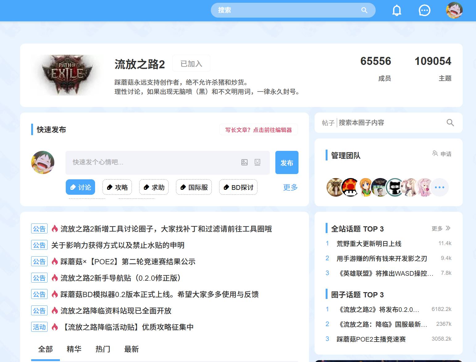Viewport: 476px width, 362px height.
Task: Click the 65556 成员 member count
Action: click(x=376, y=68)
